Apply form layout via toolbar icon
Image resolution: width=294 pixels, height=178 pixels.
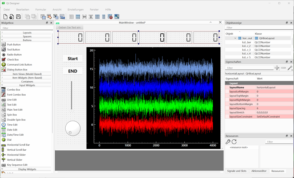click(x=104, y=17)
